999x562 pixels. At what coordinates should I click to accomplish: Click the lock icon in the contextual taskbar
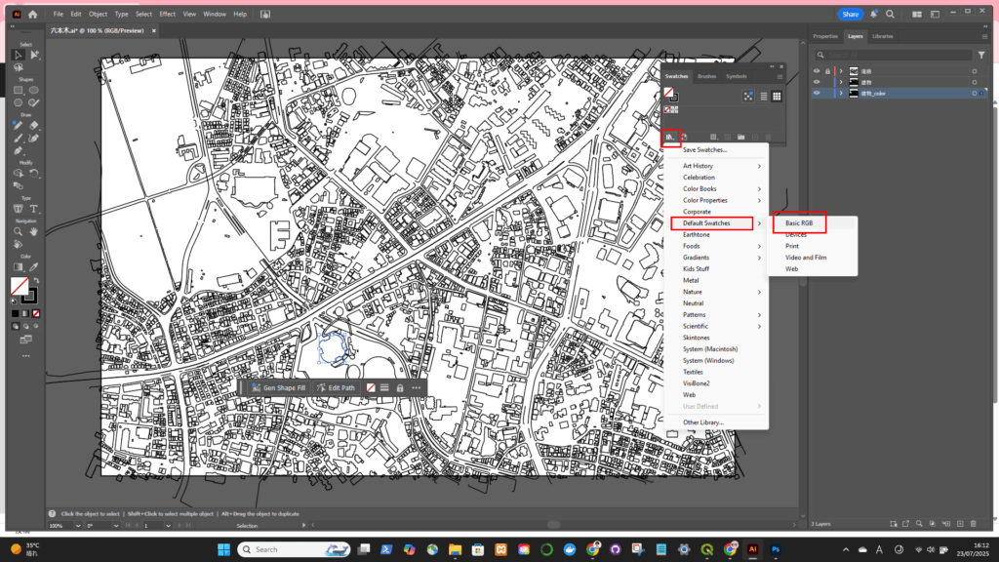[400, 387]
